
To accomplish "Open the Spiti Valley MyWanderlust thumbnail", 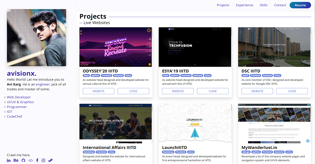I will 275,123.
